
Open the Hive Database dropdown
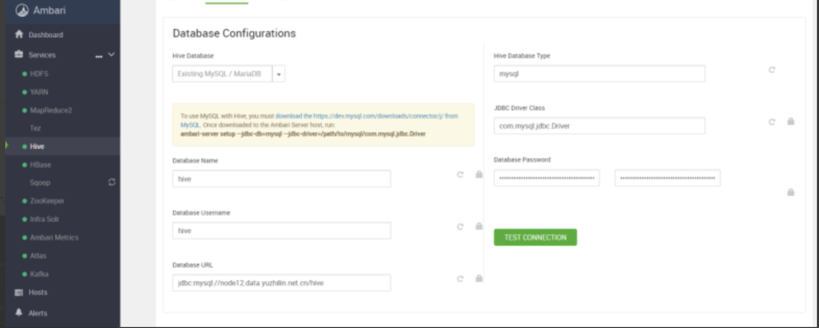coord(279,74)
